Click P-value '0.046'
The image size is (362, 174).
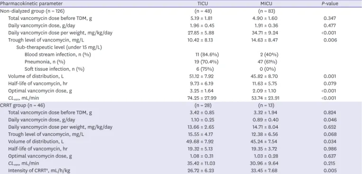pos(330,120)
